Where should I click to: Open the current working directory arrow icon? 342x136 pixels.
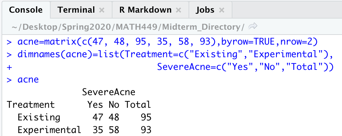click(x=253, y=26)
